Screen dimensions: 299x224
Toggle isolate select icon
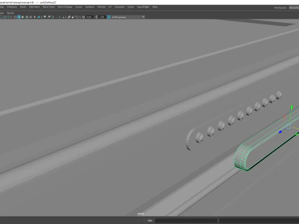64,17
